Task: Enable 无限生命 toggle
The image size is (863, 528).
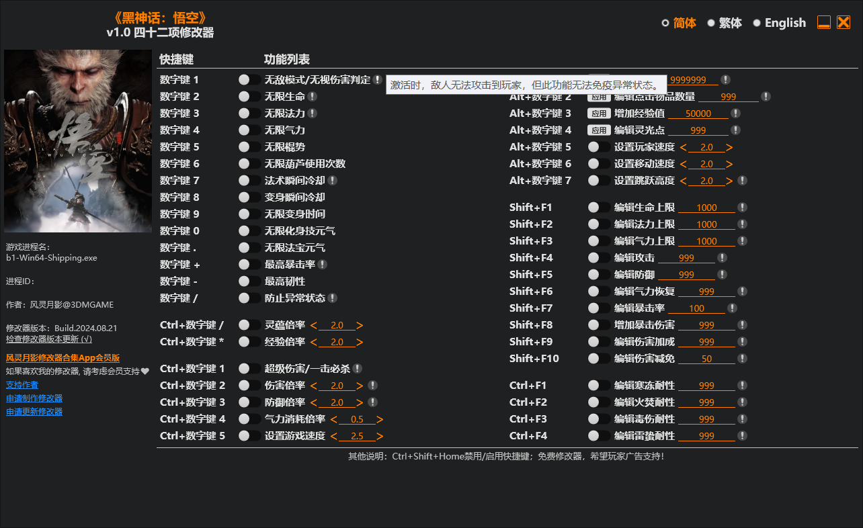Action: pyautogui.click(x=249, y=96)
